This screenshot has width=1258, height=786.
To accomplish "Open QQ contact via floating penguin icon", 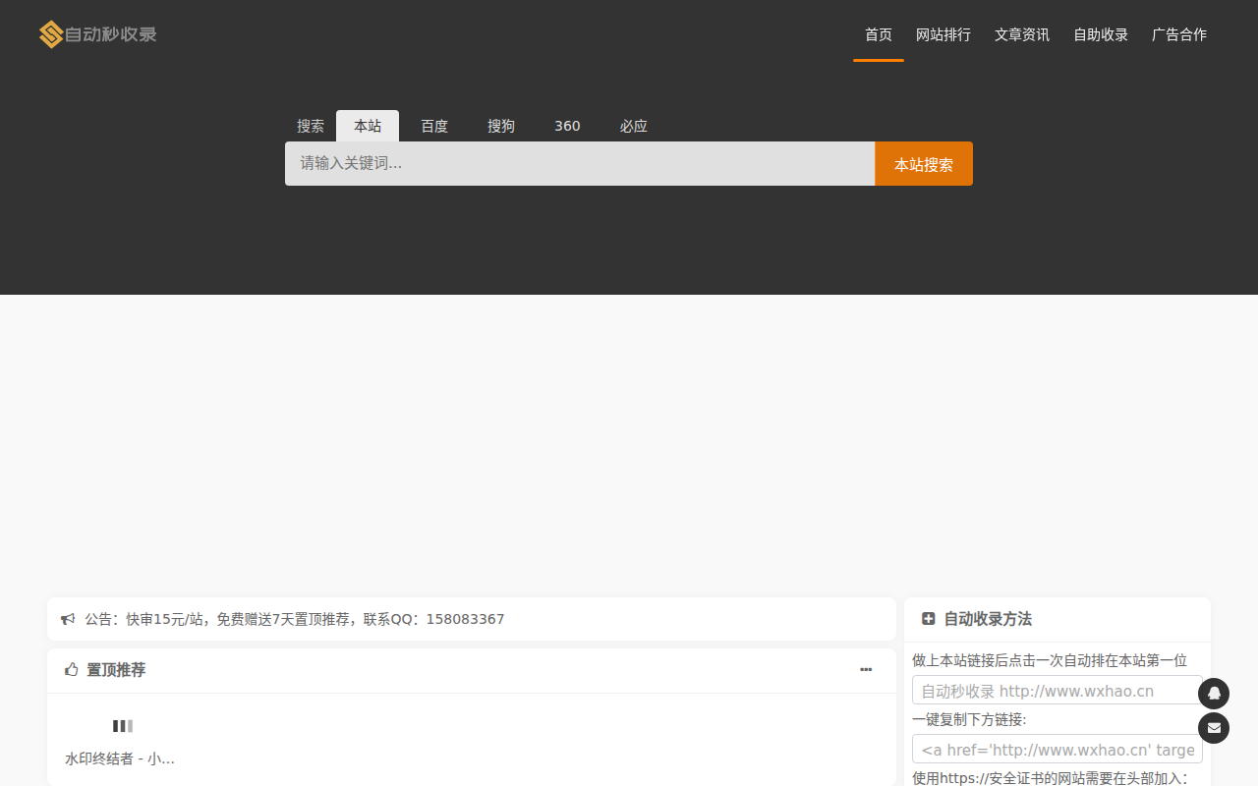I will click(1214, 694).
